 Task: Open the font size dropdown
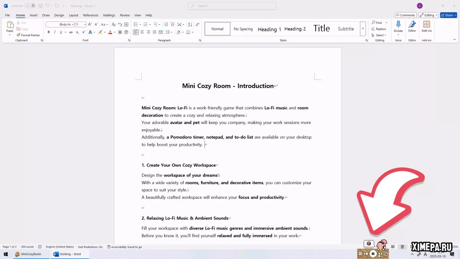coord(85,24)
